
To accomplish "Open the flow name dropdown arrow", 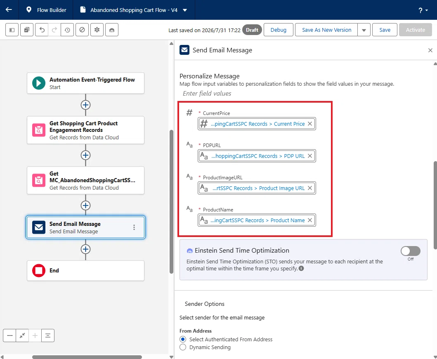I will 185,10.
